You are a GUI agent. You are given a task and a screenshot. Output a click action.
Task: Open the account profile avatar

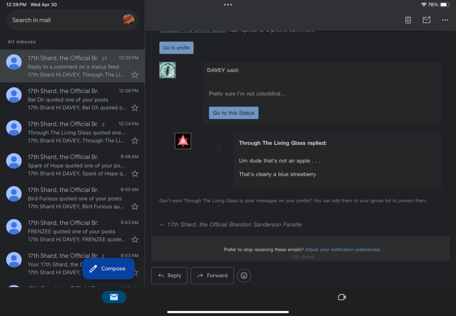128,20
